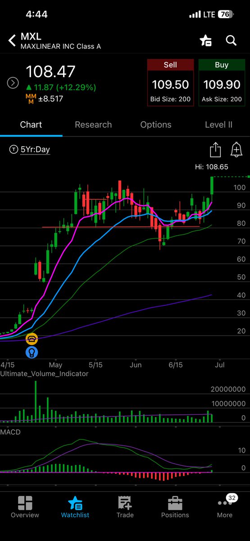
Task: Open the search magnifier icon
Action: click(231, 41)
